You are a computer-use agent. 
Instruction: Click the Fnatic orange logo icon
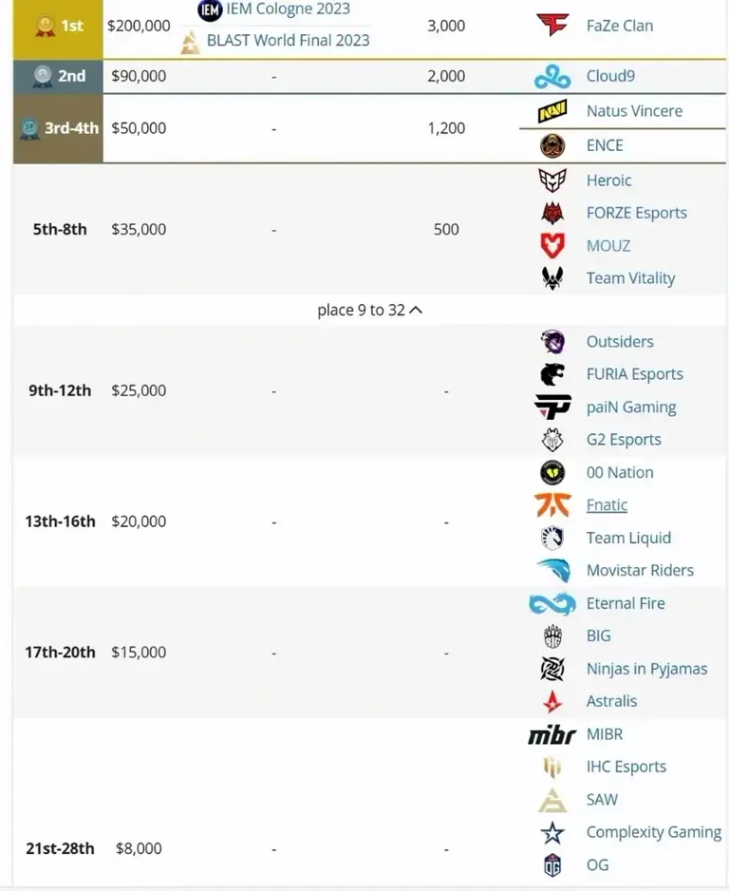(552, 504)
